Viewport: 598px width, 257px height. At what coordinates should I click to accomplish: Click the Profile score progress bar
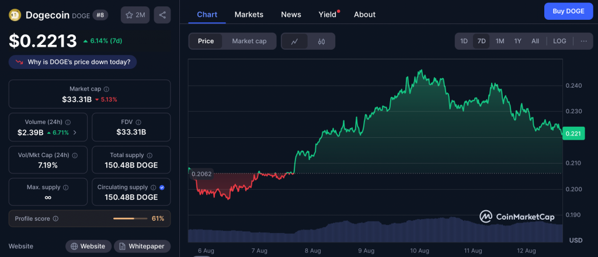coord(131,218)
